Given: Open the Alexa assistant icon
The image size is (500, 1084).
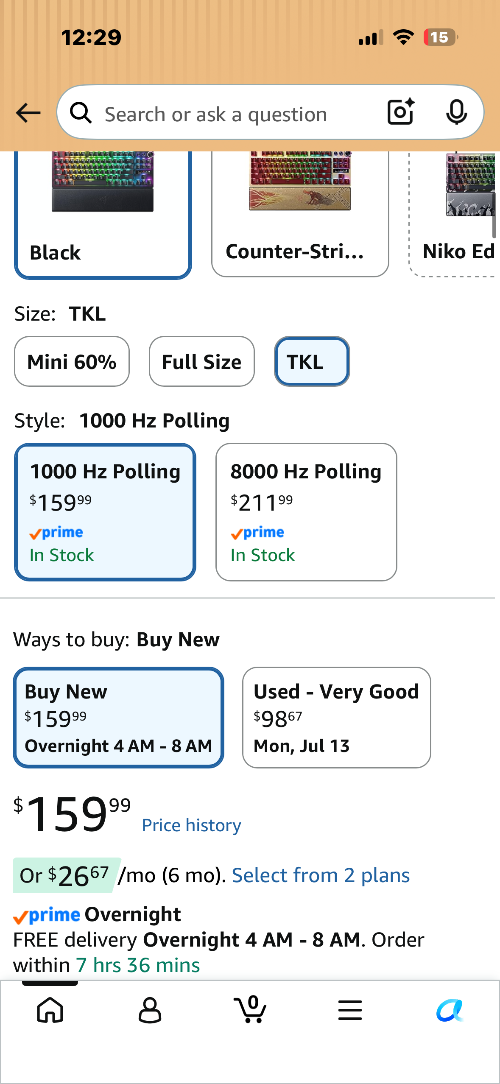Looking at the screenshot, I should (450, 1010).
